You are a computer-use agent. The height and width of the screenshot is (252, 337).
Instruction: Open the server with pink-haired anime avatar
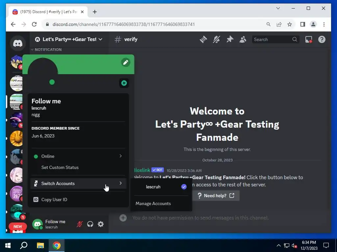(16, 175)
